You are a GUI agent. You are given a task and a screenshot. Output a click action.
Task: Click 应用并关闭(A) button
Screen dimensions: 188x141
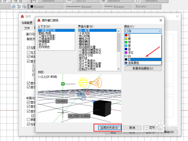109,128
